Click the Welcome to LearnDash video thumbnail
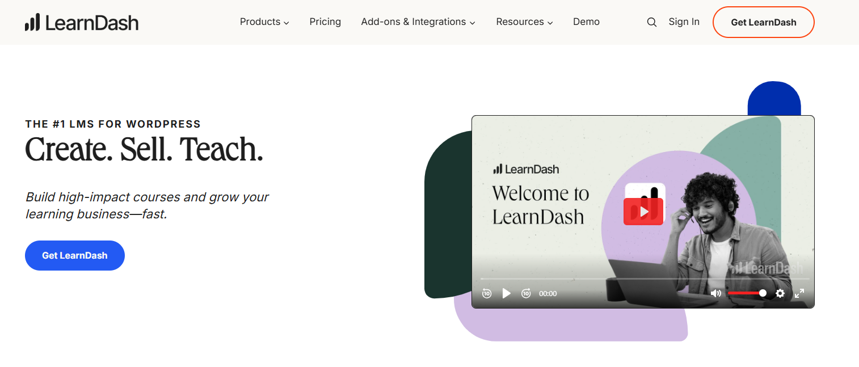This screenshot has height=367, width=859. point(643,212)
